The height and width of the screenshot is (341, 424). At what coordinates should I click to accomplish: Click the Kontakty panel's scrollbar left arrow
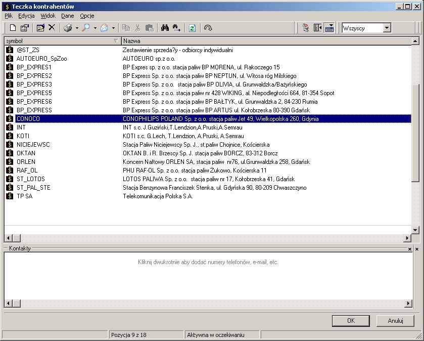click(x=9, y=304)
